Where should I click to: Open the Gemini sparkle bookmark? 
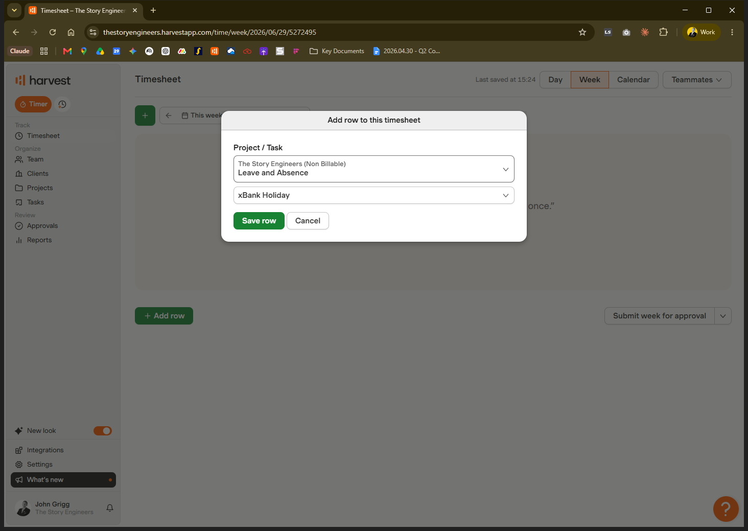(133, 51)
